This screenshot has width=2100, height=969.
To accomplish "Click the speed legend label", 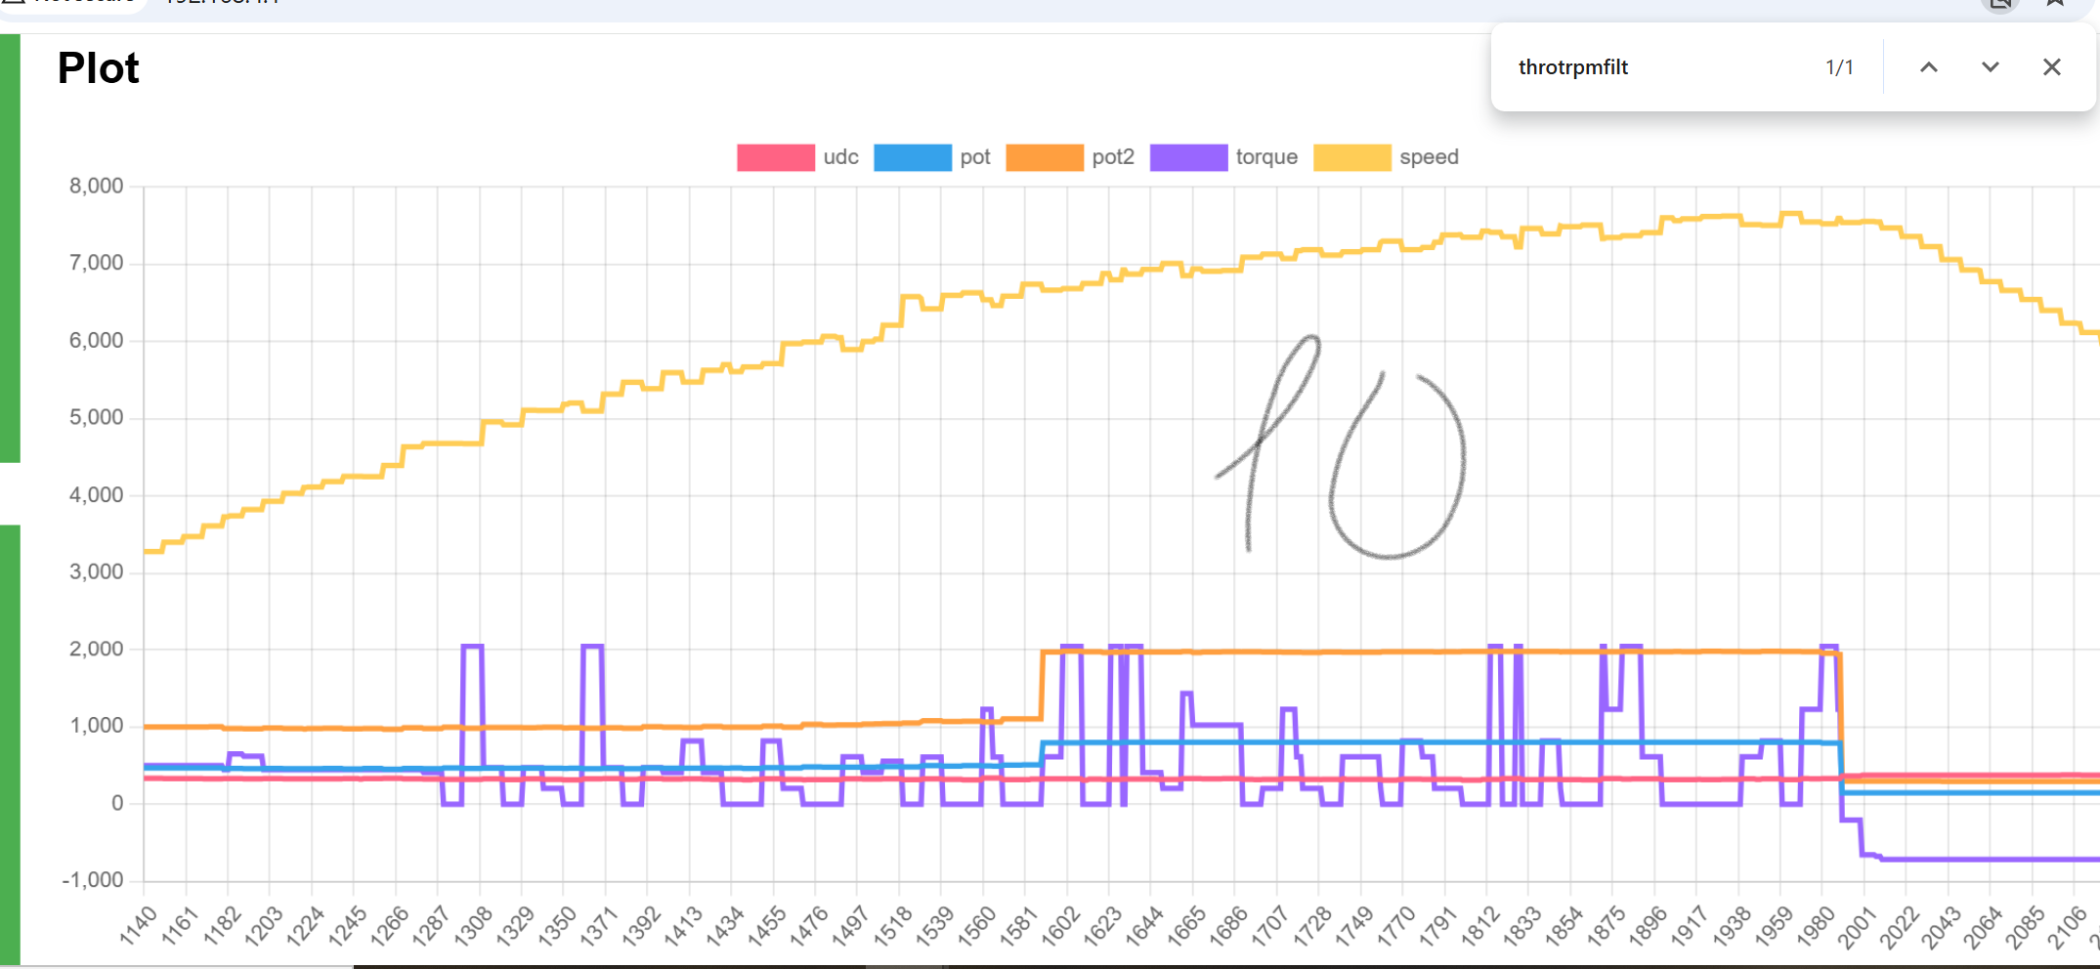I will coord(1429,157).
